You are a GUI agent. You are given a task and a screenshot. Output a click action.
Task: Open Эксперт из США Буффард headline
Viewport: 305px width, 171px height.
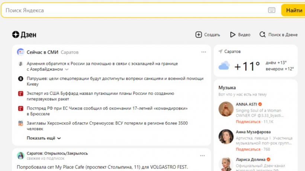coord(100,96)
